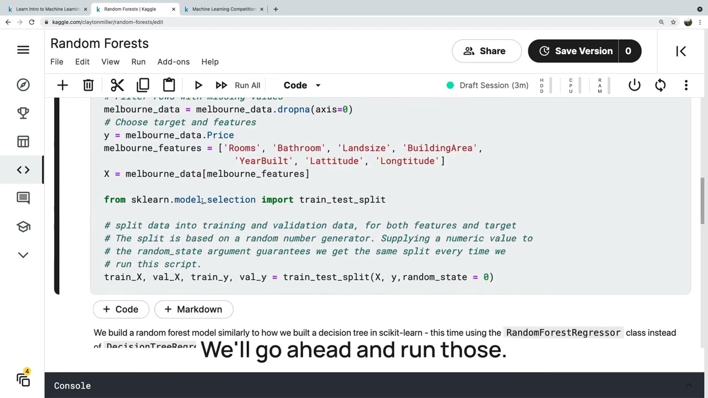Reload the page
Viewport: 708px width, 398px height.
click(x=32, y=22)
